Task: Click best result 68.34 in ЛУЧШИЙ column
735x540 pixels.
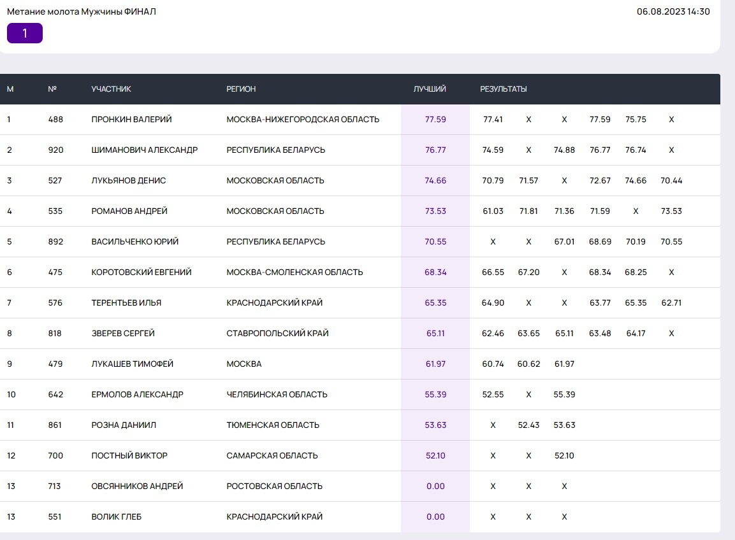Action: (x=435, y=272)
